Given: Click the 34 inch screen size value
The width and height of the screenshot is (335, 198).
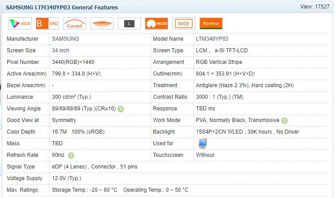Looking at the screenshot, I should pyautogui.click(x=60, y=51).
